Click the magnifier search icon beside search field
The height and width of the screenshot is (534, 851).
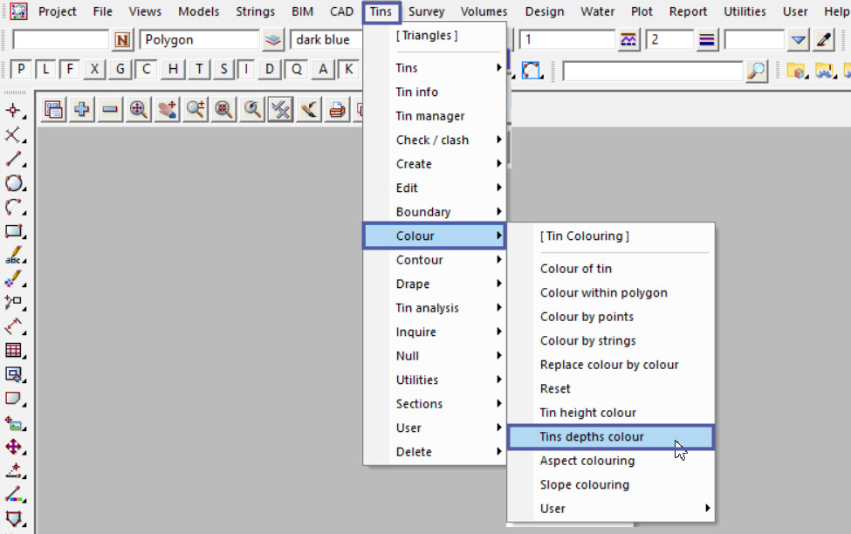[757, 71]
